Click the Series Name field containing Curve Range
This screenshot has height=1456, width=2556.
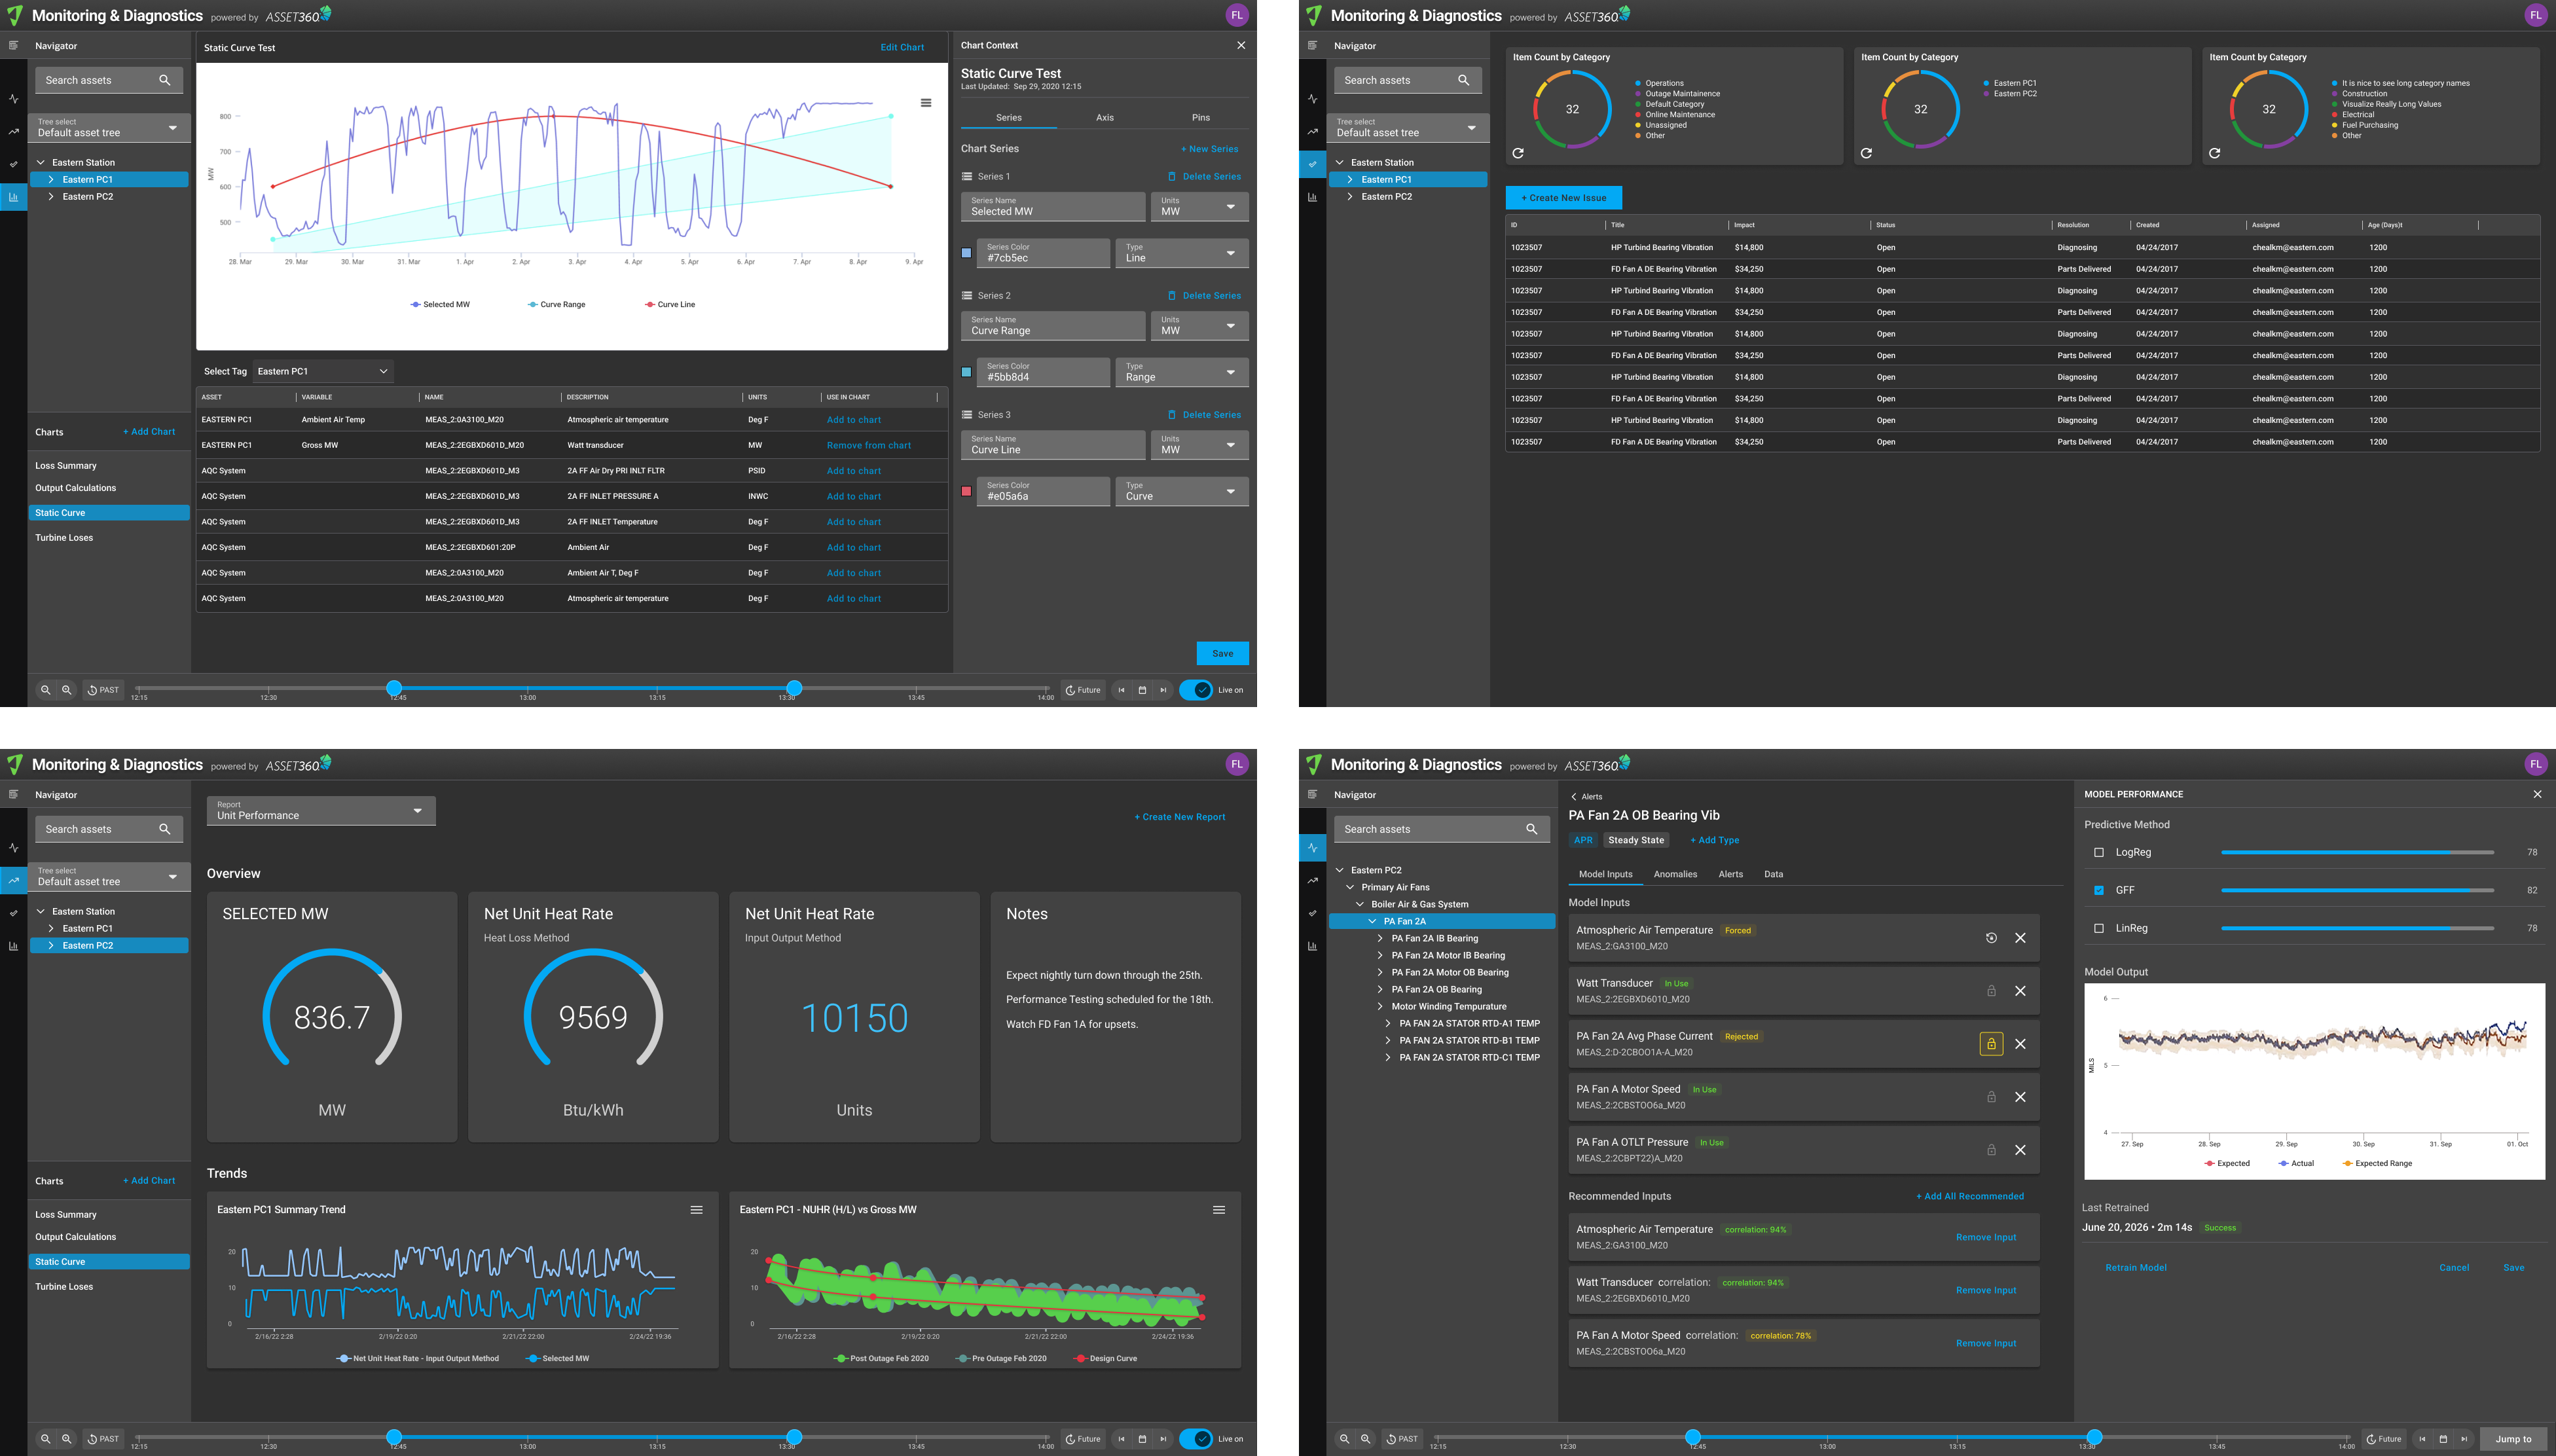[x=1053, y=326]
